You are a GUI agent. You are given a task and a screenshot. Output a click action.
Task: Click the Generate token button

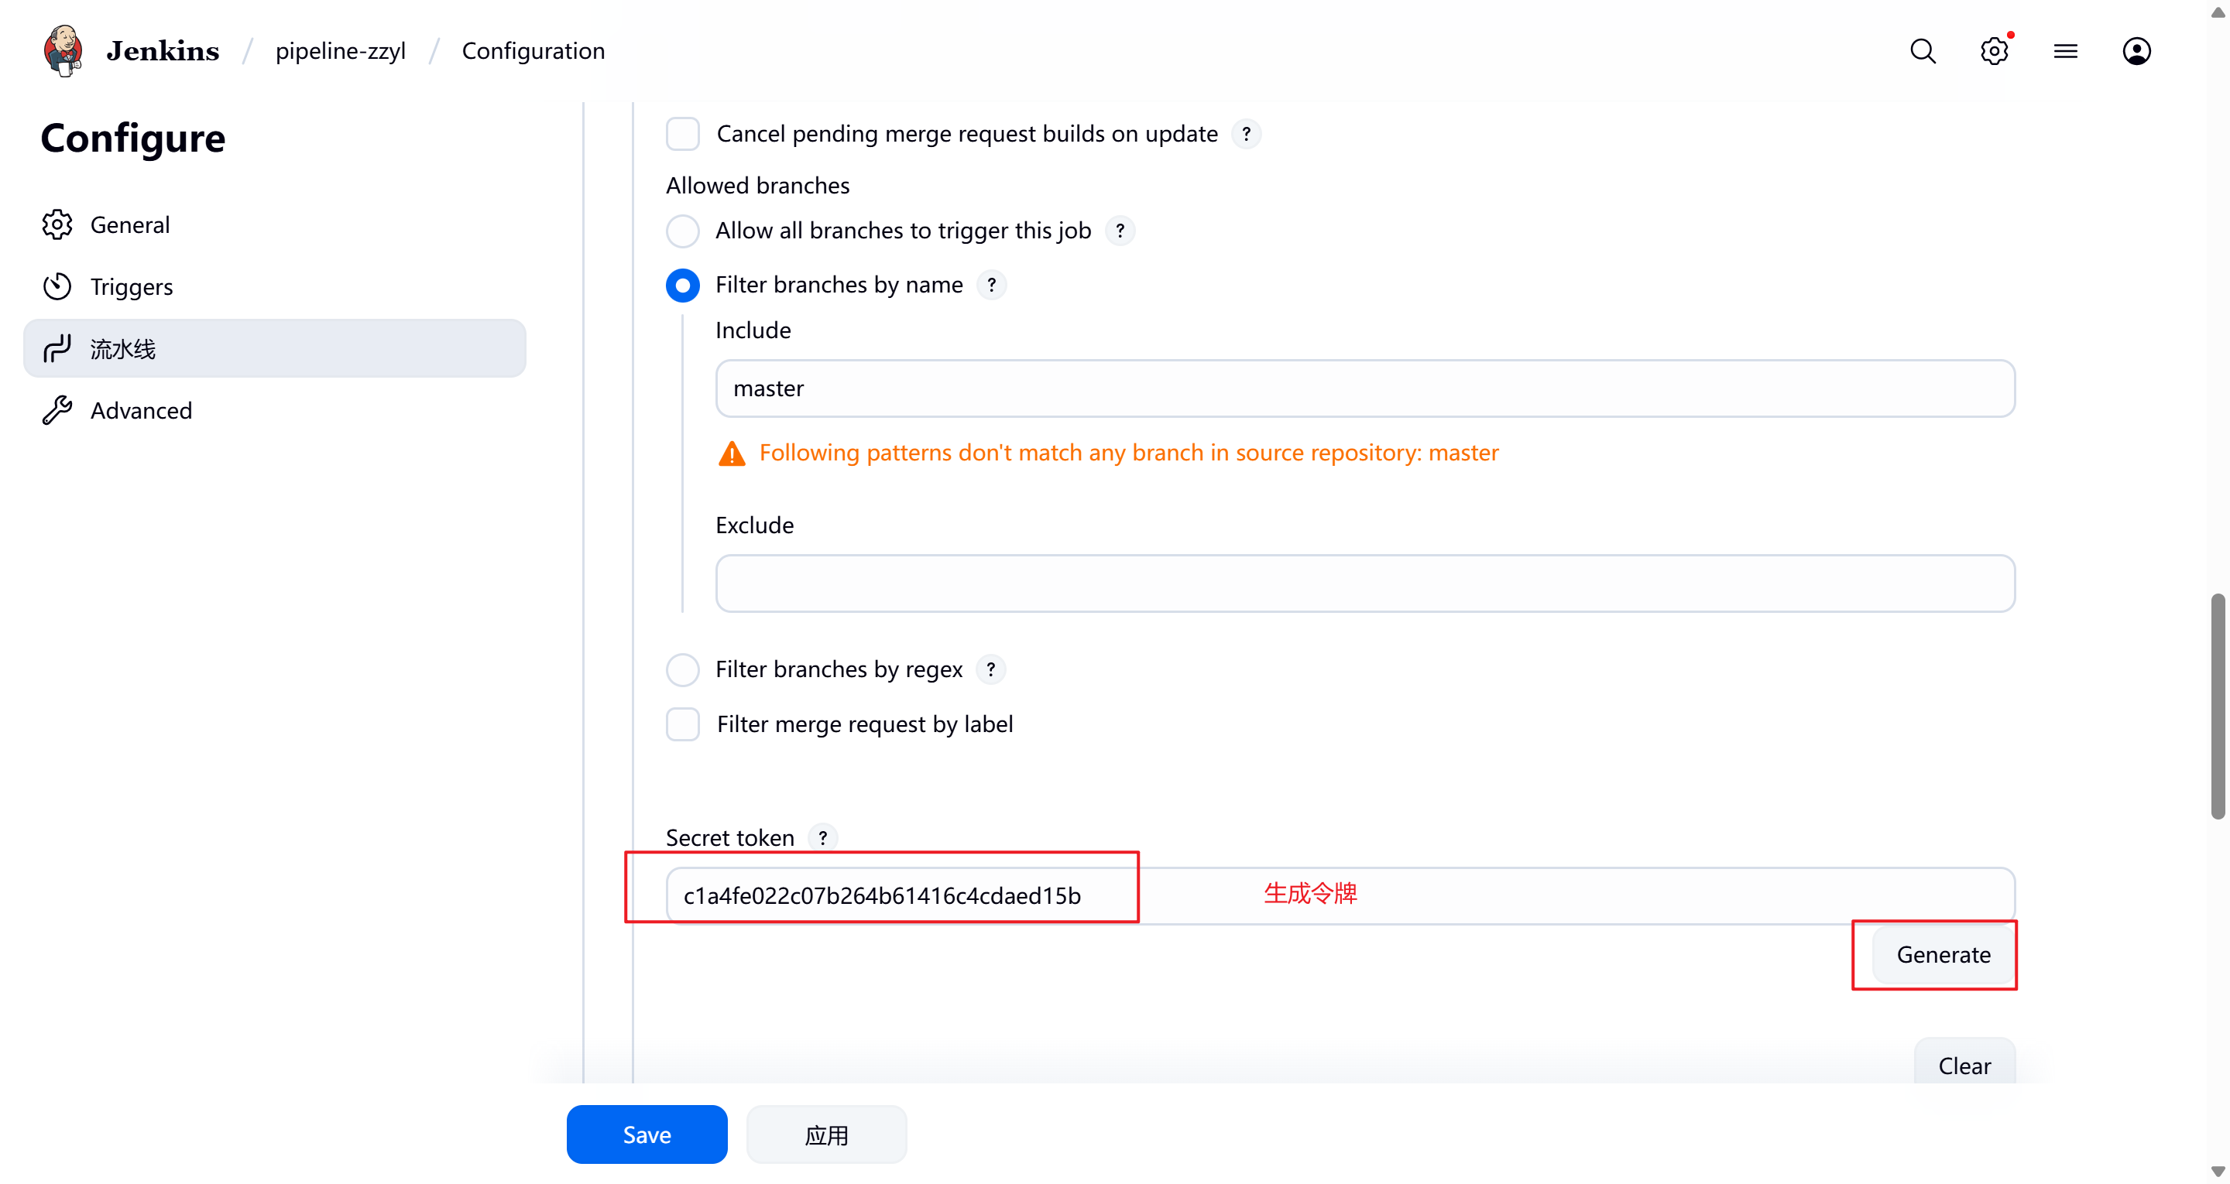tap(1943, 953)
